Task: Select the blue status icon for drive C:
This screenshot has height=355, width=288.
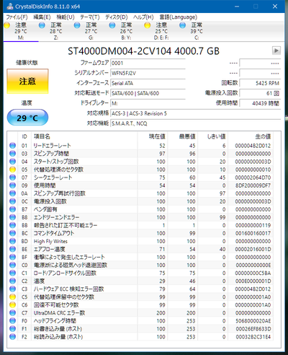Action: [x=182, y=25]
